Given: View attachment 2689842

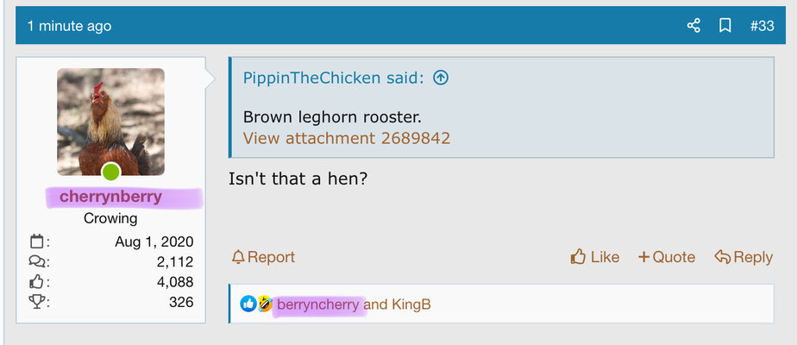Looking at the screenshot, I should click(347, 138).
